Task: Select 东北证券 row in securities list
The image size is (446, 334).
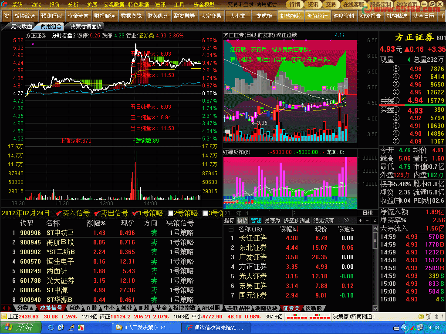Action: click(297, 247)
